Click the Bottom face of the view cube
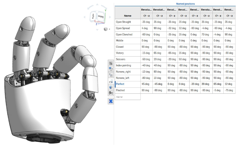 click(101, 16)
